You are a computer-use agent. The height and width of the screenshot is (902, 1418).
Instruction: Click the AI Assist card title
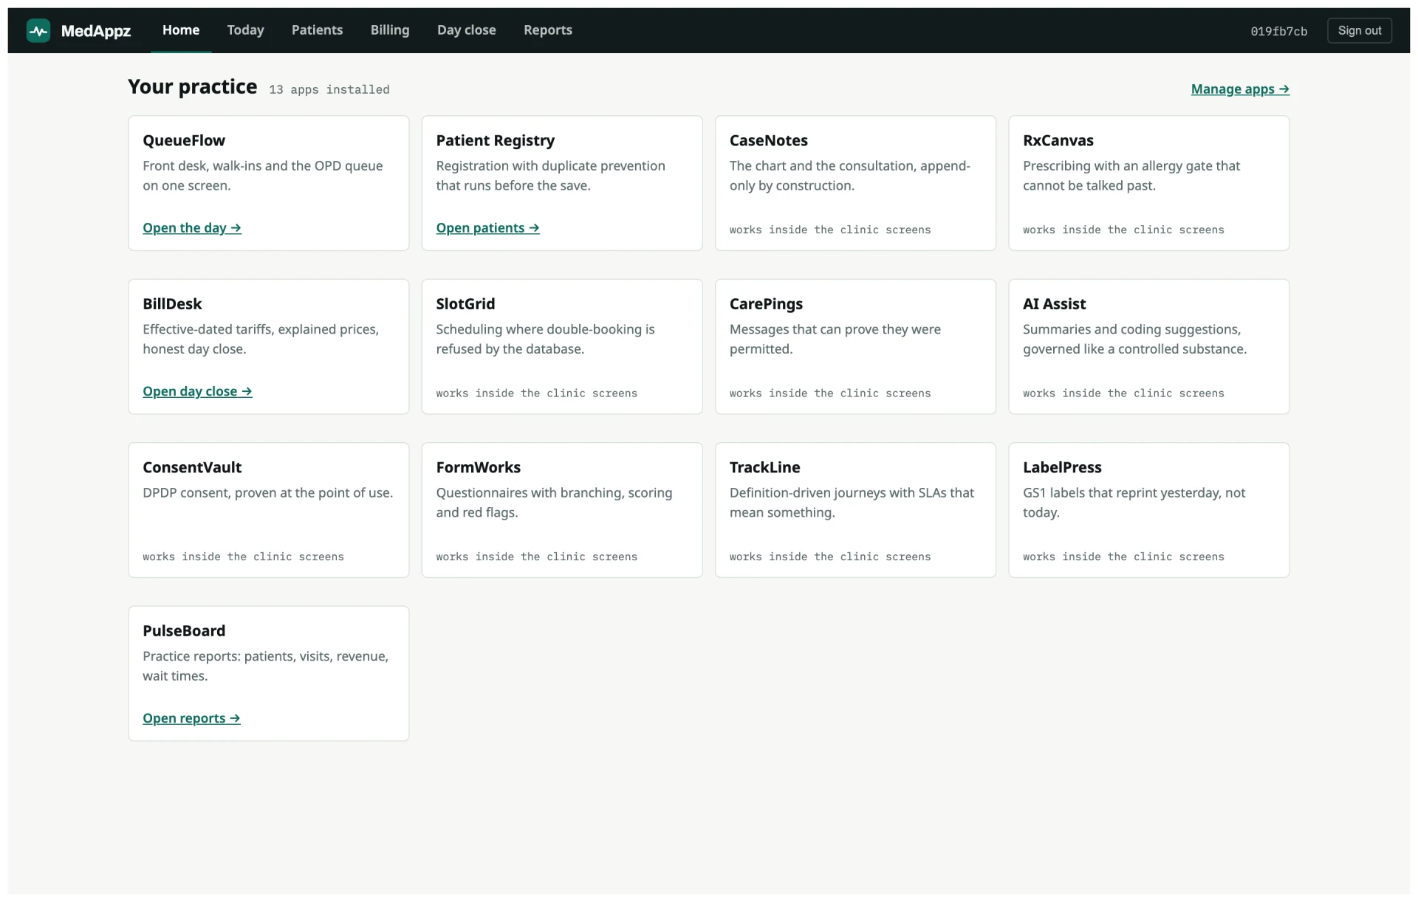1054,304
